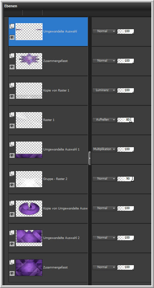Screen dimensions: 154x288
Task: Select the 'Kopie von Raster 1' layer
Action: click(x=48, y=90)
